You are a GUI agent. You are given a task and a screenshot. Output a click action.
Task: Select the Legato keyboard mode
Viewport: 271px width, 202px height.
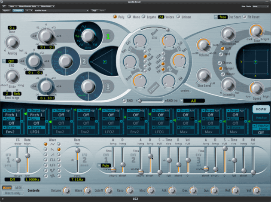[x=143, y=17]
